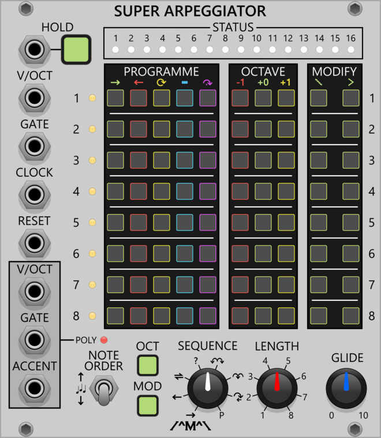
Task: Enable row 1 blue rest programme button
Action: click(x=185, y=98)
